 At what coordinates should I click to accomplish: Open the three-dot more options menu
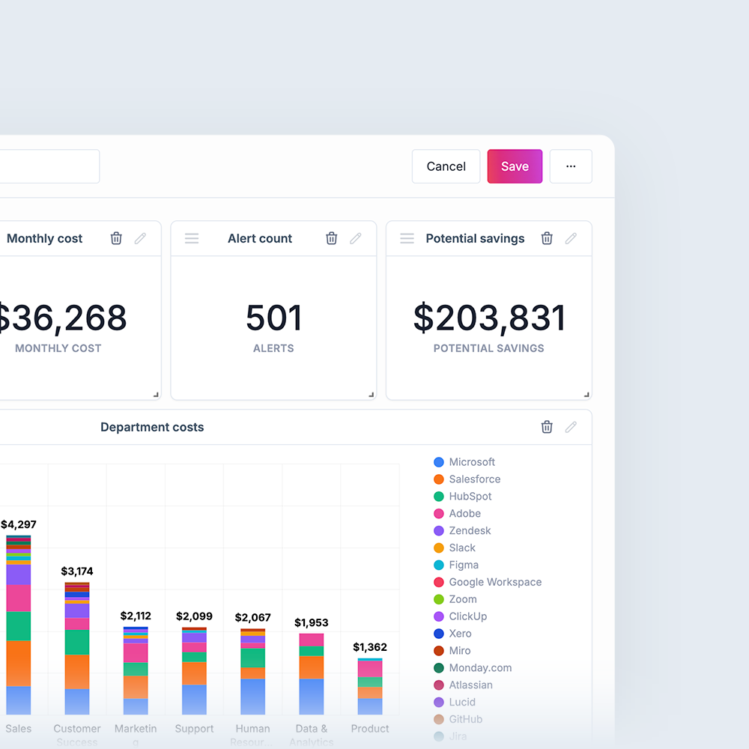click(x=571, y=166)
